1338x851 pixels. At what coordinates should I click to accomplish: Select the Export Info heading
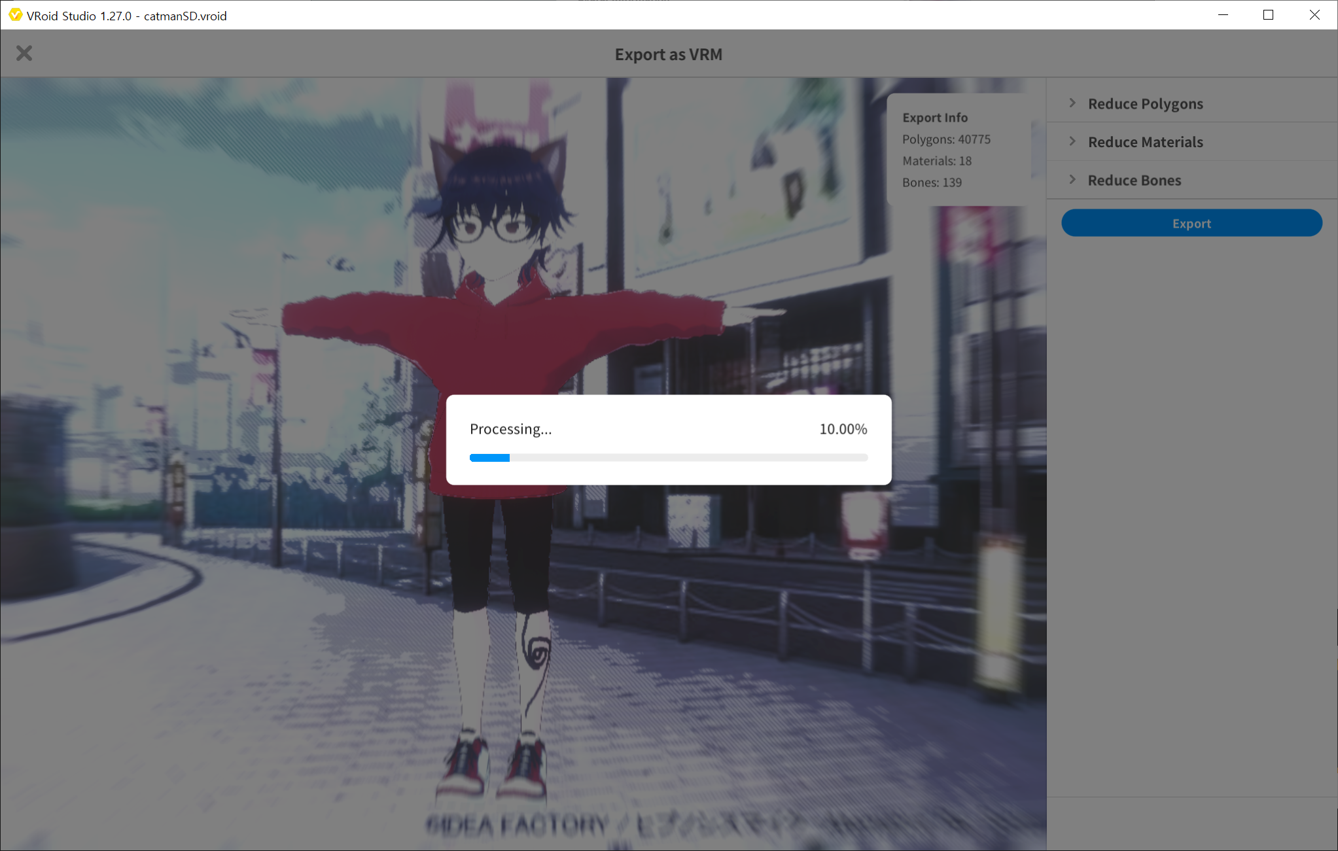point(934,118)
